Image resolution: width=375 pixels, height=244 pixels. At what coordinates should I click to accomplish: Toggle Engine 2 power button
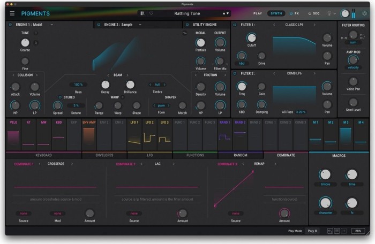tap(99, 25)
